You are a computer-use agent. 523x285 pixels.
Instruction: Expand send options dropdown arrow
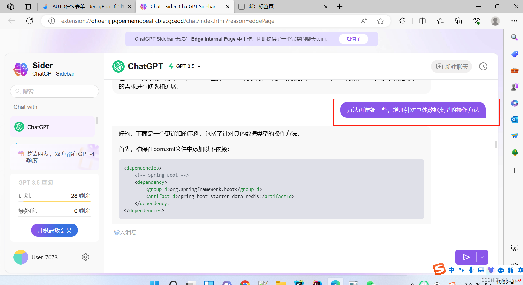tap(482, 257)
